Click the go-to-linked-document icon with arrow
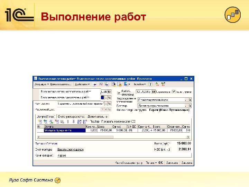Viewport: 249px width, 187px height. pos(107,84)
